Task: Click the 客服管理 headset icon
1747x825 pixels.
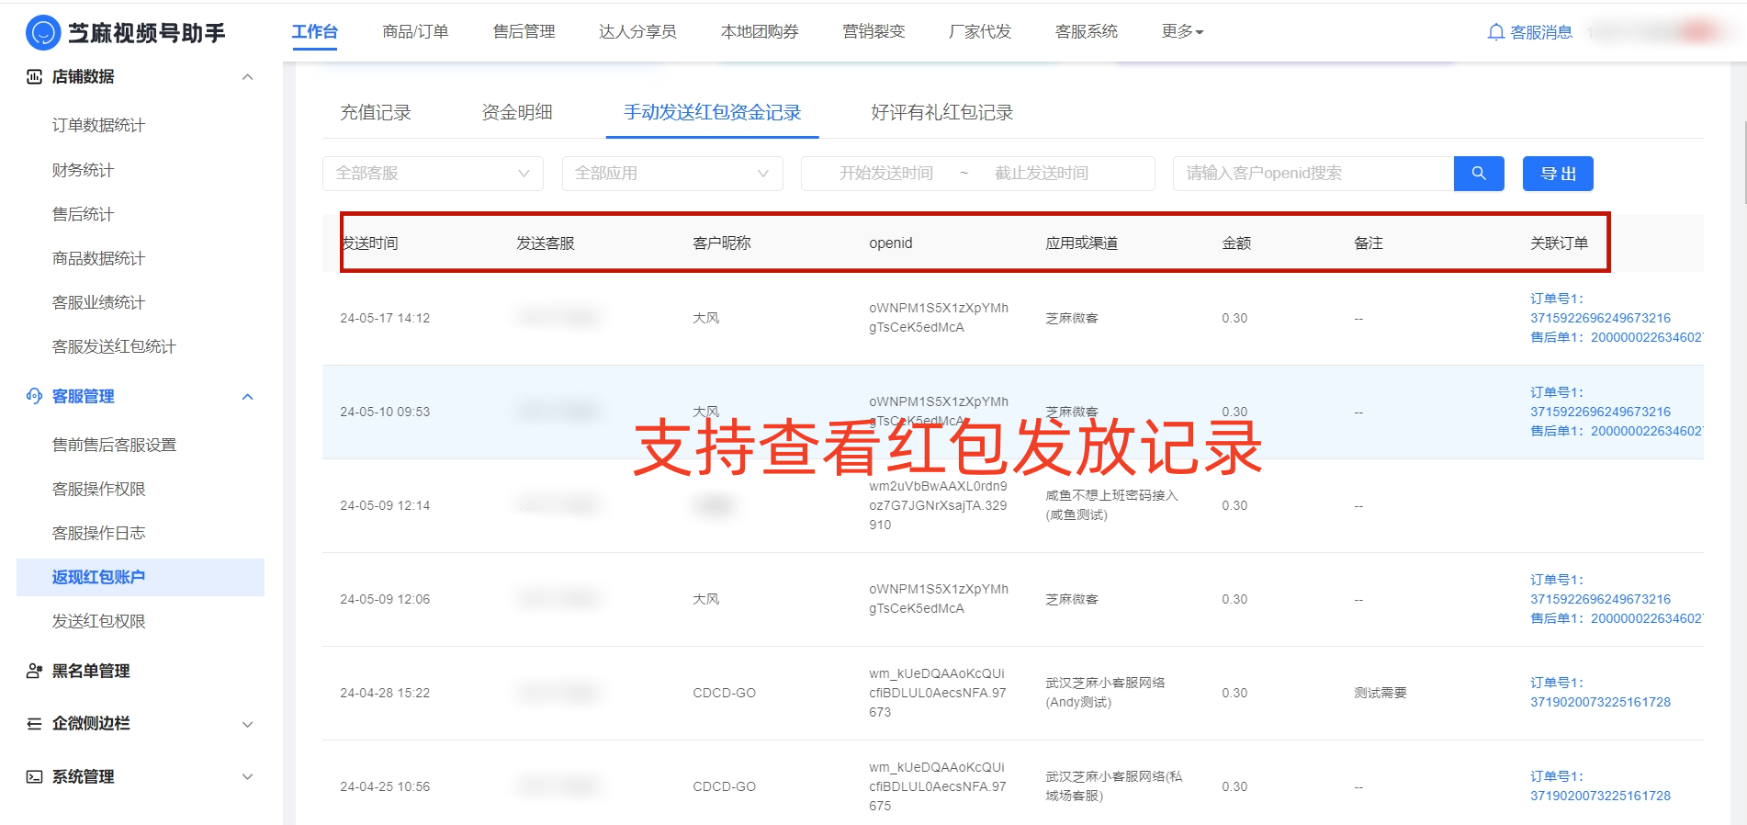Action: pyautogui.click(x=34, y=396)
